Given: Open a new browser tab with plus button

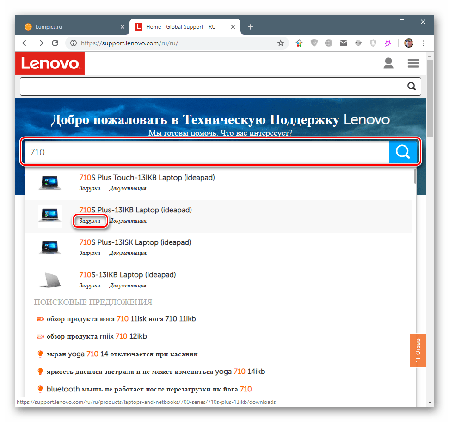Looking at the screenshot, I should (x=251, y=27).
